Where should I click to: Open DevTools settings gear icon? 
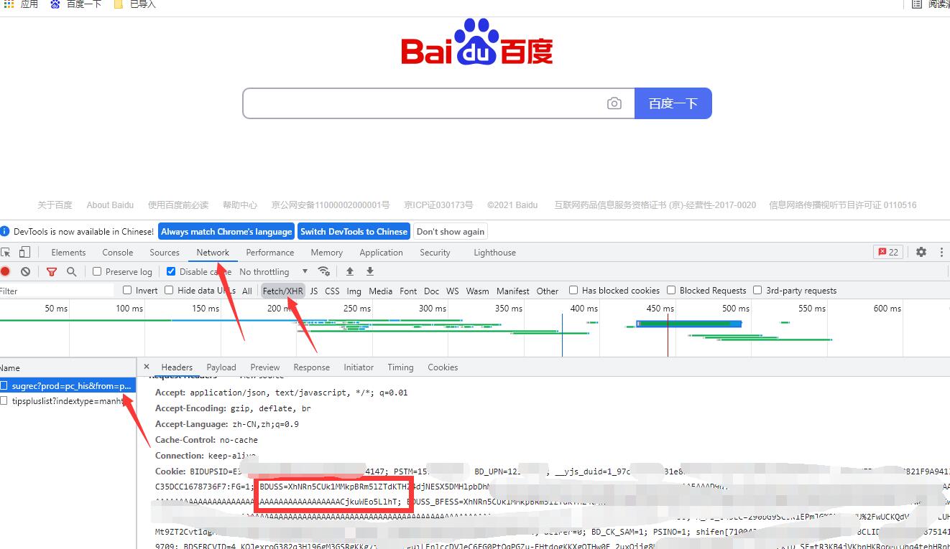coord(921,252)
